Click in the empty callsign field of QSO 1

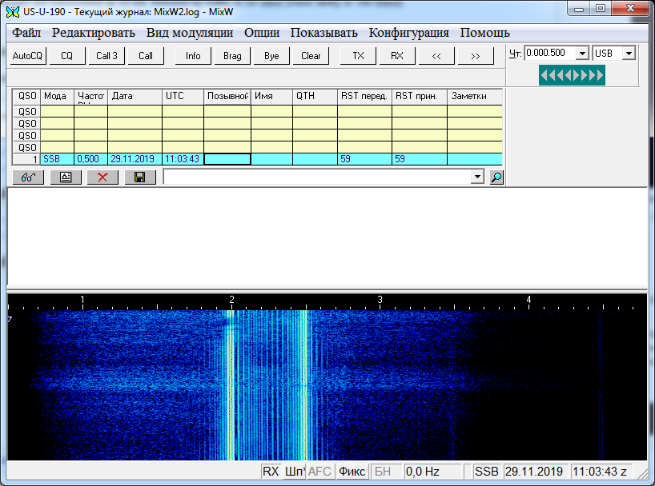(227, 159)
